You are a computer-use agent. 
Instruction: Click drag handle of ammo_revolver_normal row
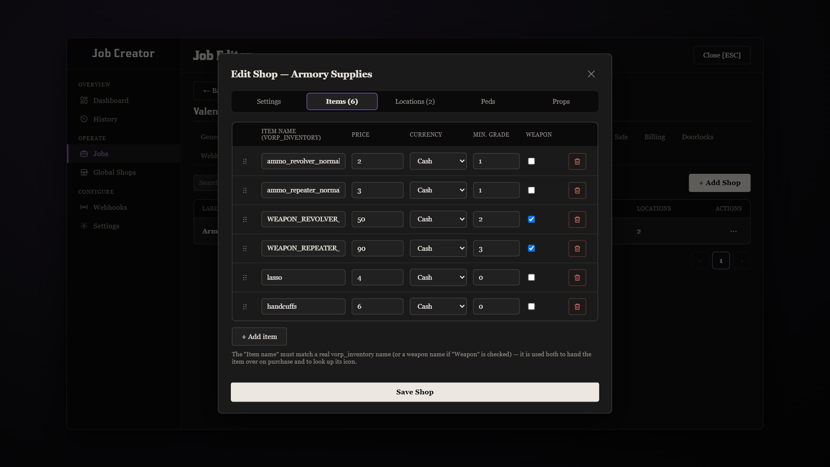pos(245,161)
